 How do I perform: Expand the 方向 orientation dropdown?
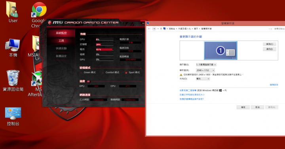203,79
